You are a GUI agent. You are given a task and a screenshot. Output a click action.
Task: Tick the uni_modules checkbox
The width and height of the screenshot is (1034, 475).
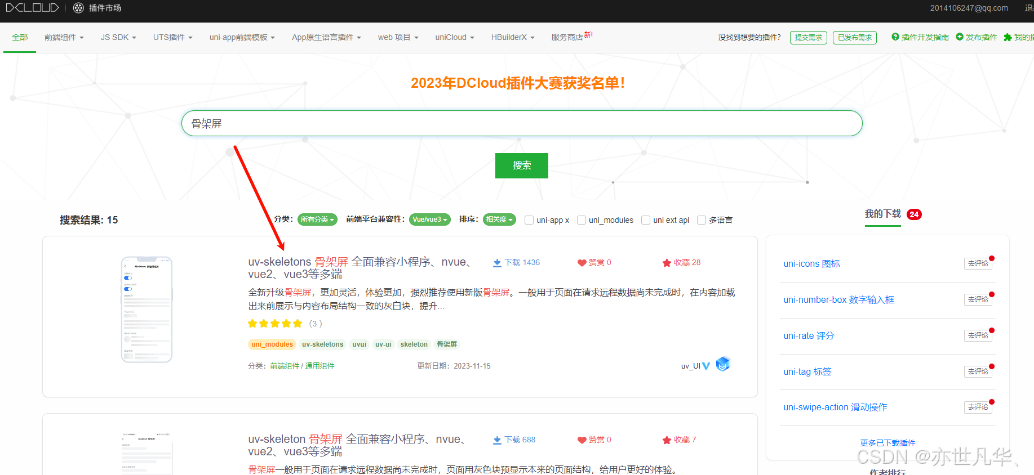pos(582,220)
